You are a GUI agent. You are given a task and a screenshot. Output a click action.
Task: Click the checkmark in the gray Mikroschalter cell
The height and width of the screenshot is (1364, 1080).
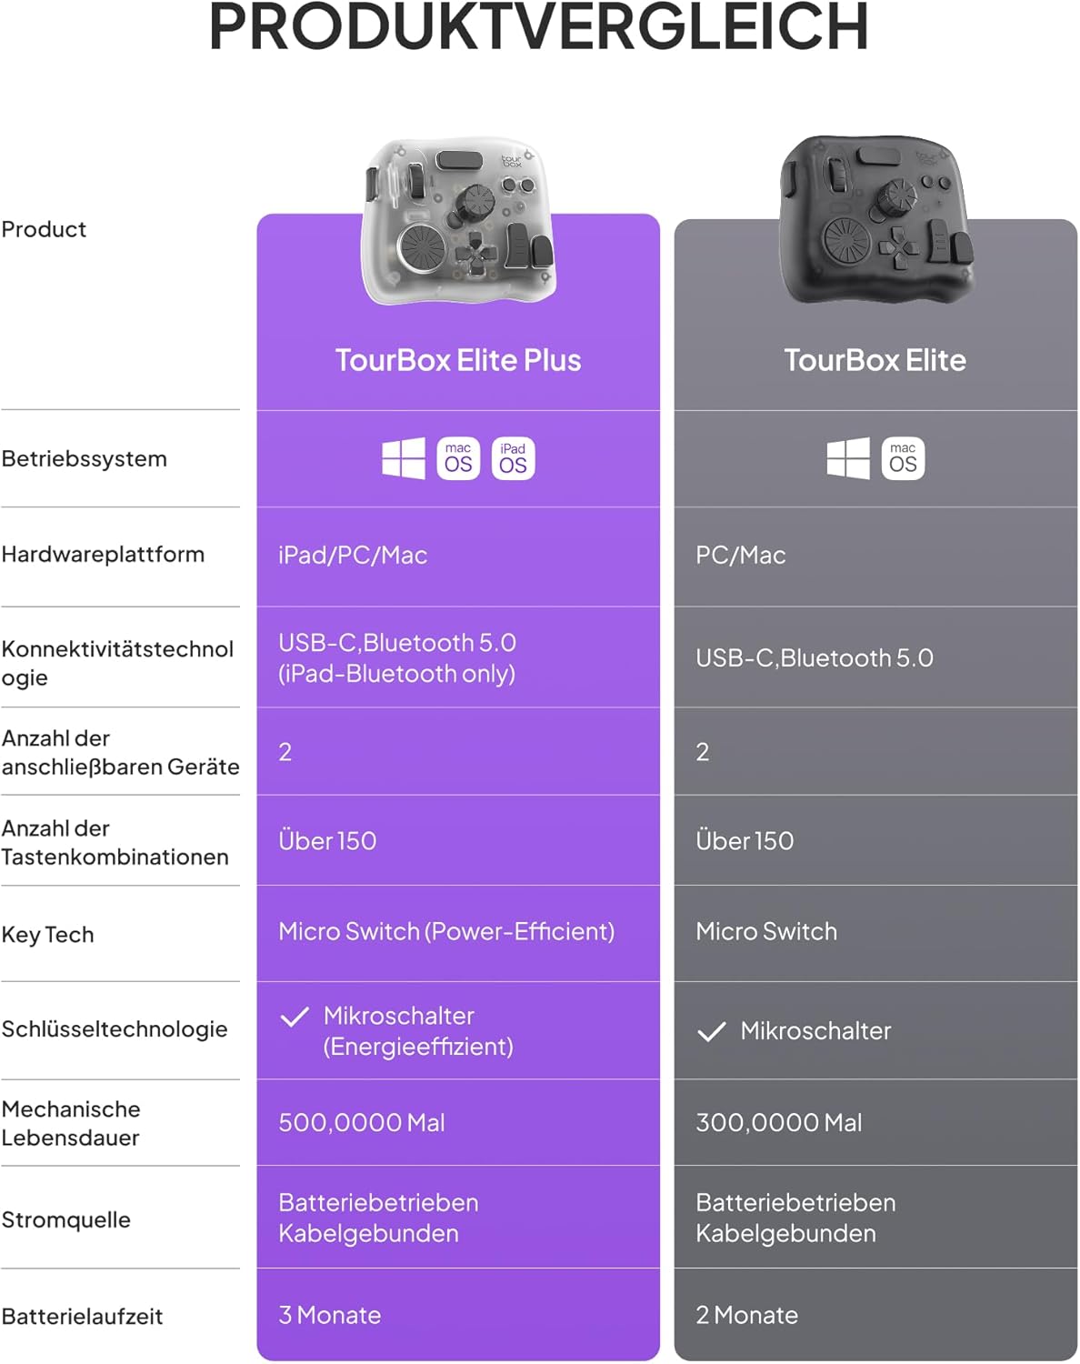(712, 1031)
